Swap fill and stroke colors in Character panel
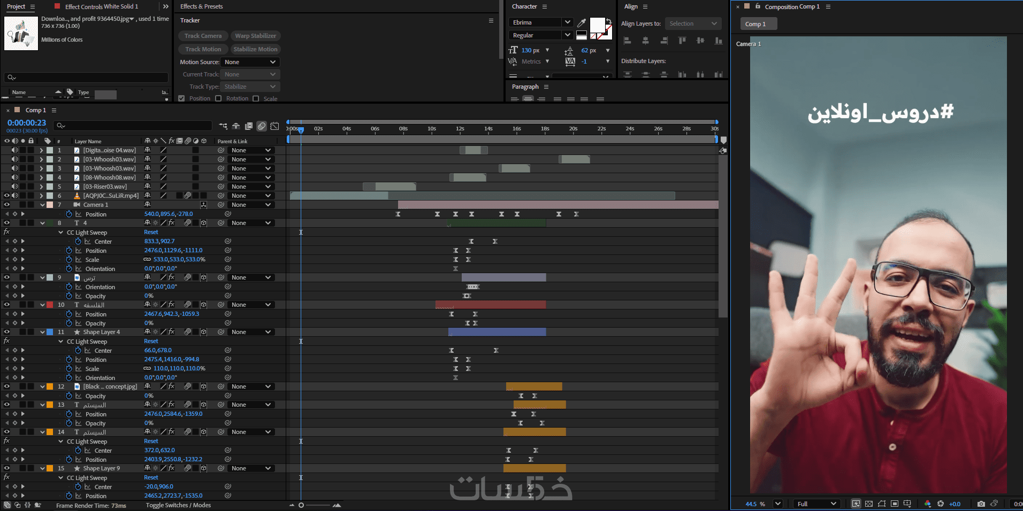1023x511 pixels. [608, 21]
